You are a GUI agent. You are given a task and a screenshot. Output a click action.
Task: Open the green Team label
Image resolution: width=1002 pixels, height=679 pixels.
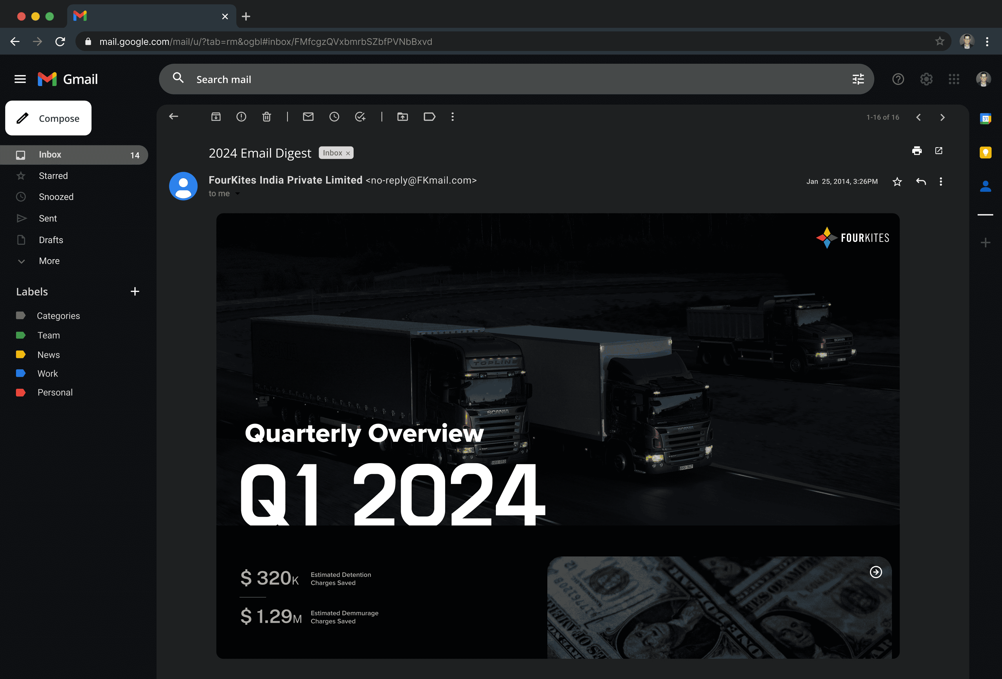pos(48,335)
